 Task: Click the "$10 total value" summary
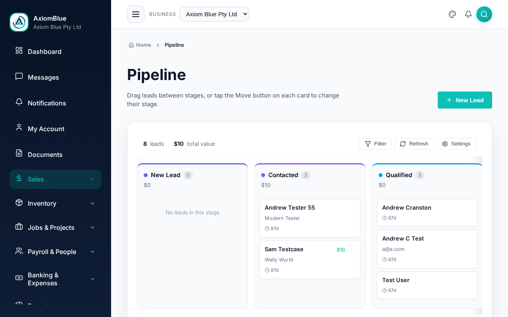[194, 144]
